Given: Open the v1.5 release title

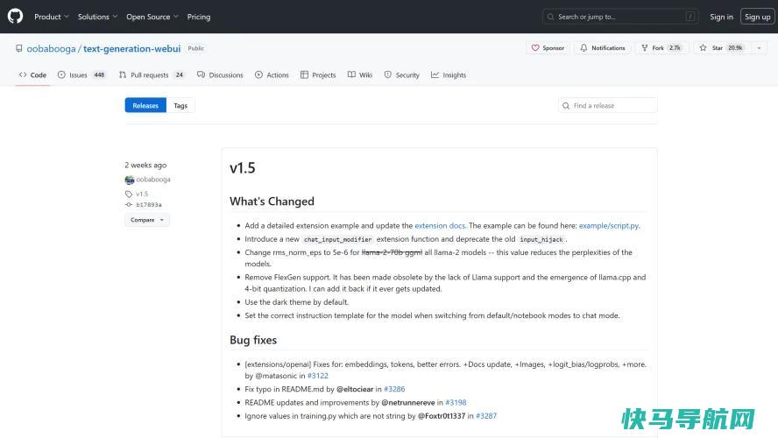Looking at the screenshot, I should pos(242,168).
